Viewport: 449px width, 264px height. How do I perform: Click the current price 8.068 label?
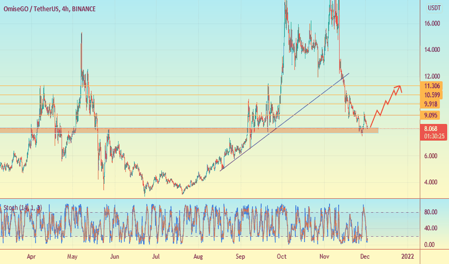pyautogui.click(x=434, y=132)
